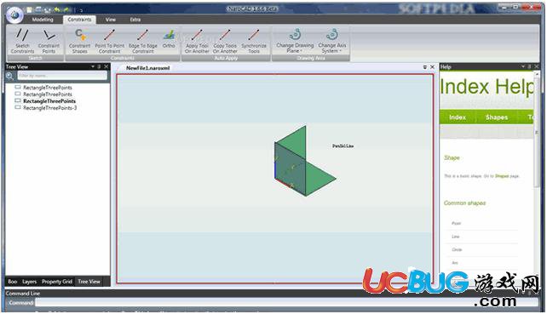547x314 pixels.
Task: Activate Point To Point Constraint
Action: pos(110,41)
